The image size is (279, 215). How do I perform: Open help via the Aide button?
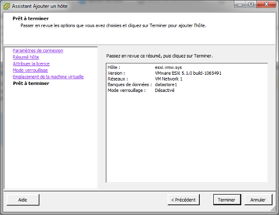coord(23,200)
